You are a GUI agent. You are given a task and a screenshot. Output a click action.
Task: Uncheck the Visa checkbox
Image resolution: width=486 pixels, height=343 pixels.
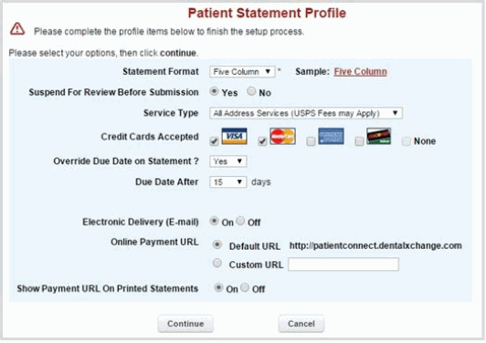coord(214,141)
